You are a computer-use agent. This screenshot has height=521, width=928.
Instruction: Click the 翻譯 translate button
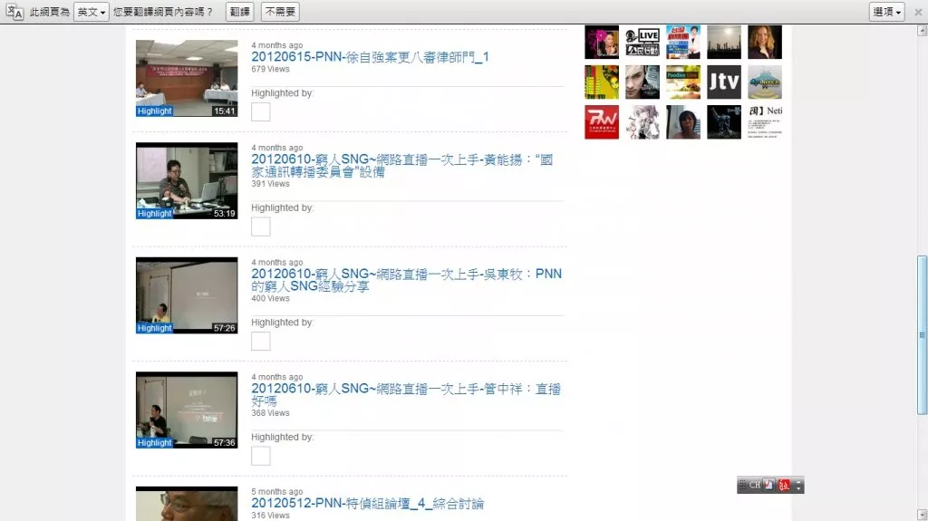point(239,12)
